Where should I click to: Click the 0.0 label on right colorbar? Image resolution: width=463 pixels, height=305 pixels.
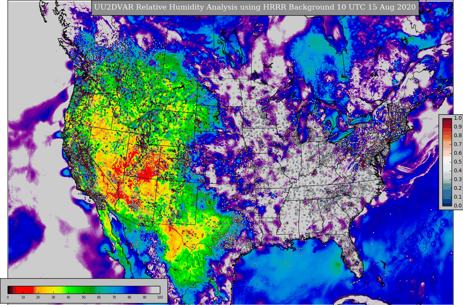coord(458,206)
